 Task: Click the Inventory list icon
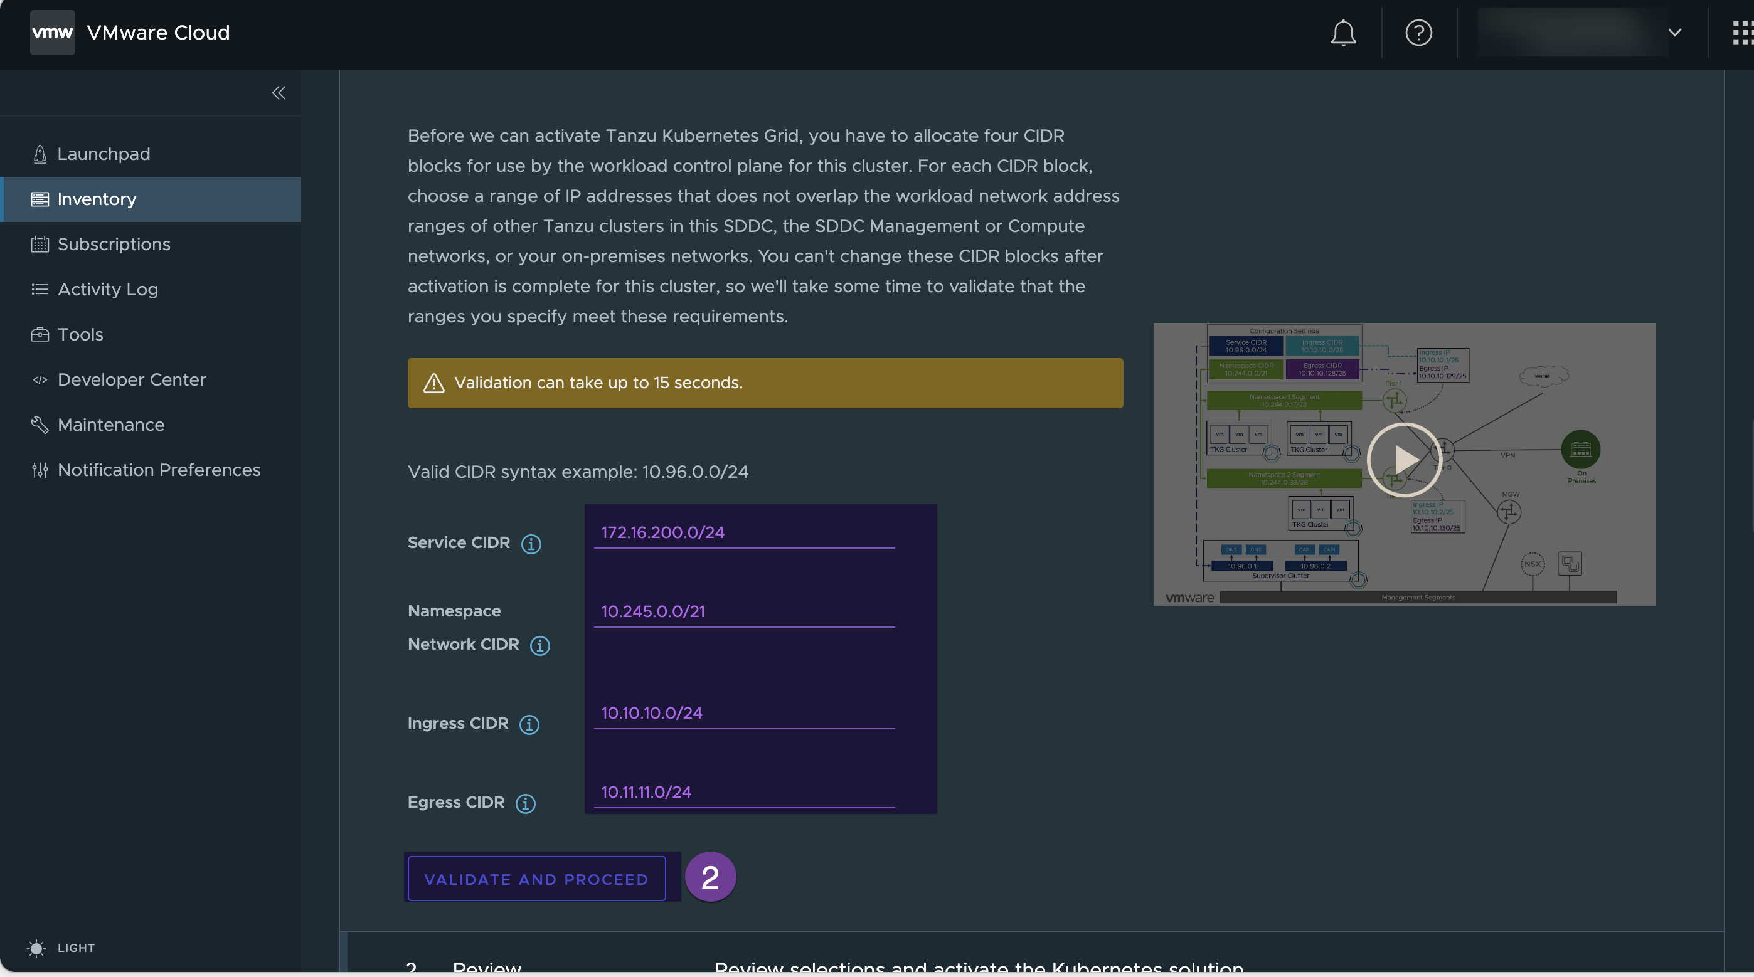click(40, 199)
